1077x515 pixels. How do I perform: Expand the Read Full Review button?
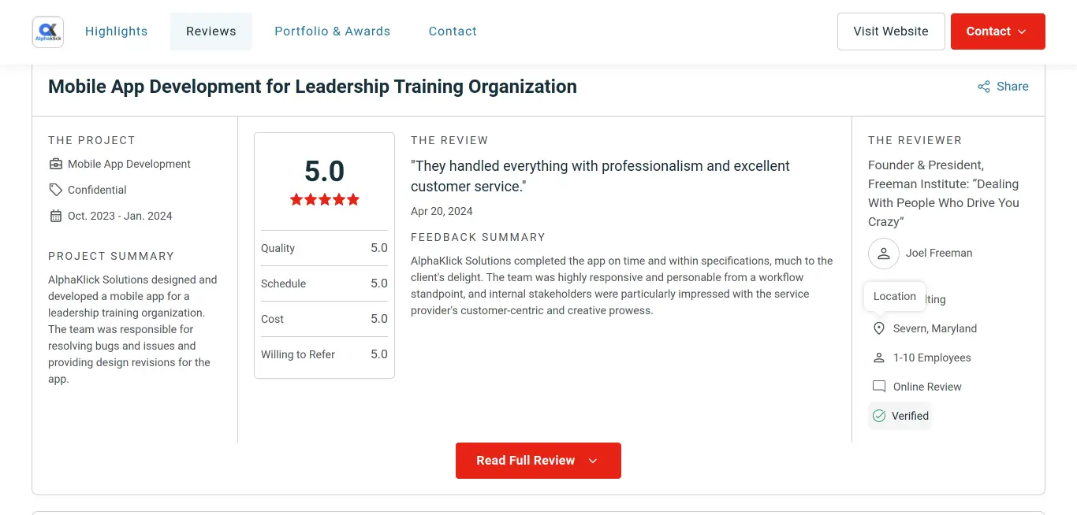538,461
